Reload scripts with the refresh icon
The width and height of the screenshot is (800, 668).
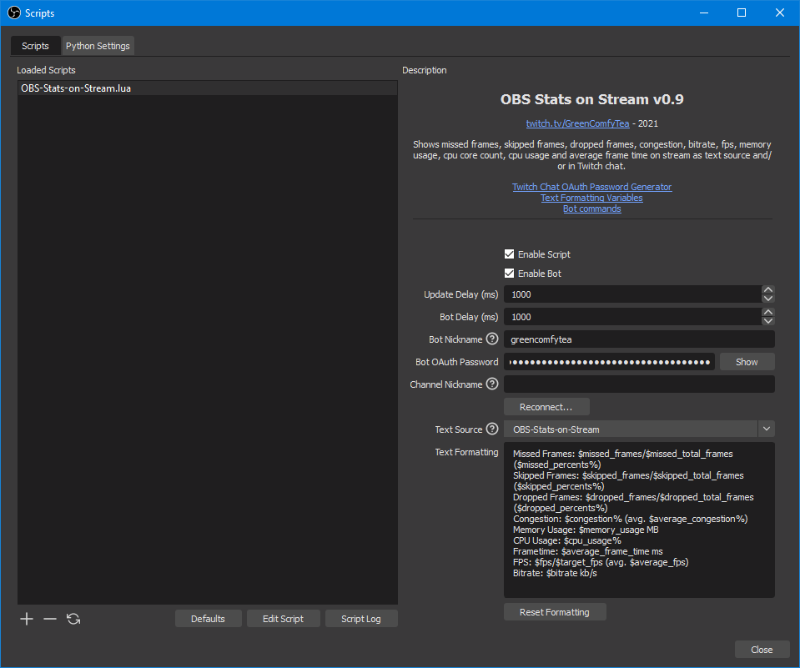tap(73, 619)
